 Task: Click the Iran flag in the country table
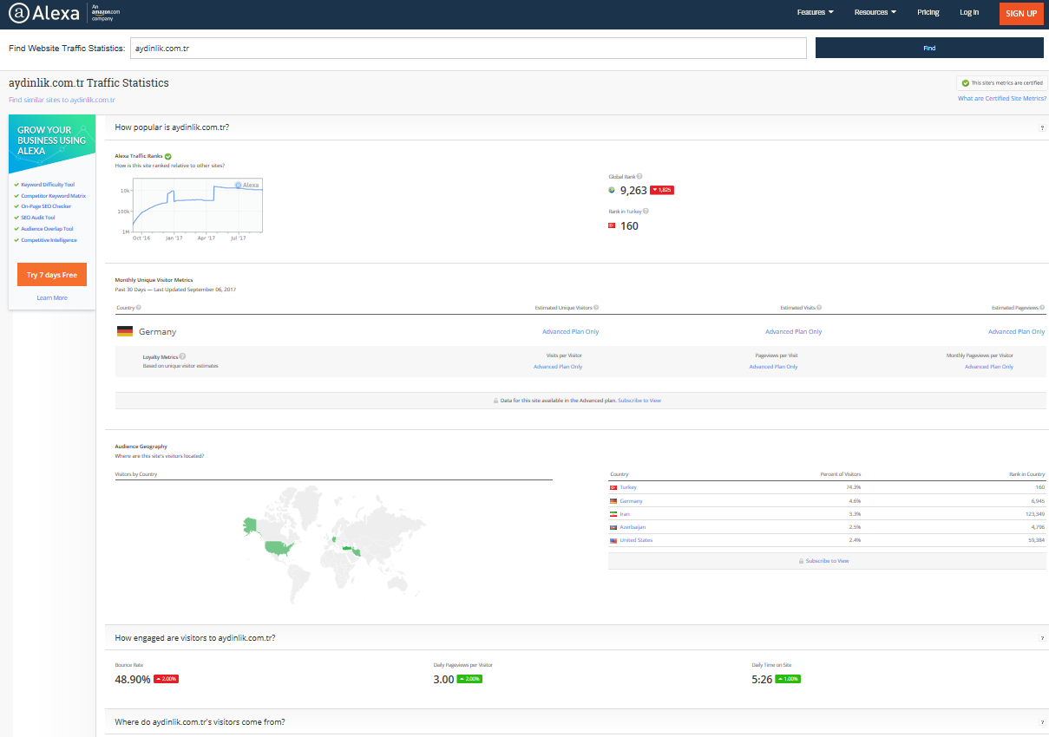613,514
